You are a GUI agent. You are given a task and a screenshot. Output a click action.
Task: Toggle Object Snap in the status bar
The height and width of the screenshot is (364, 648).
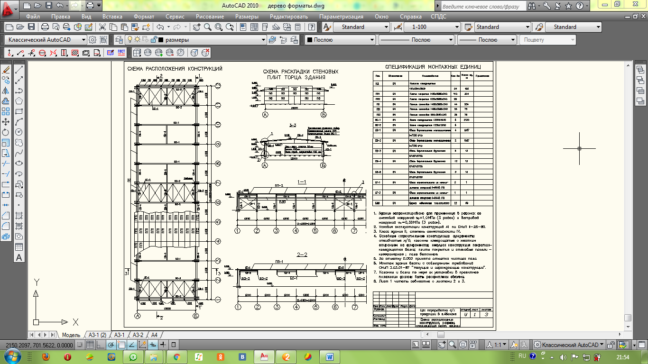(x=121, y=345)
